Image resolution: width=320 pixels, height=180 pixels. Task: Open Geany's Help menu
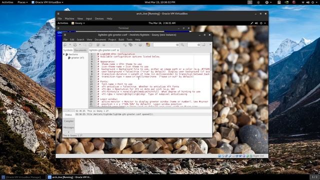coord(138,39)
